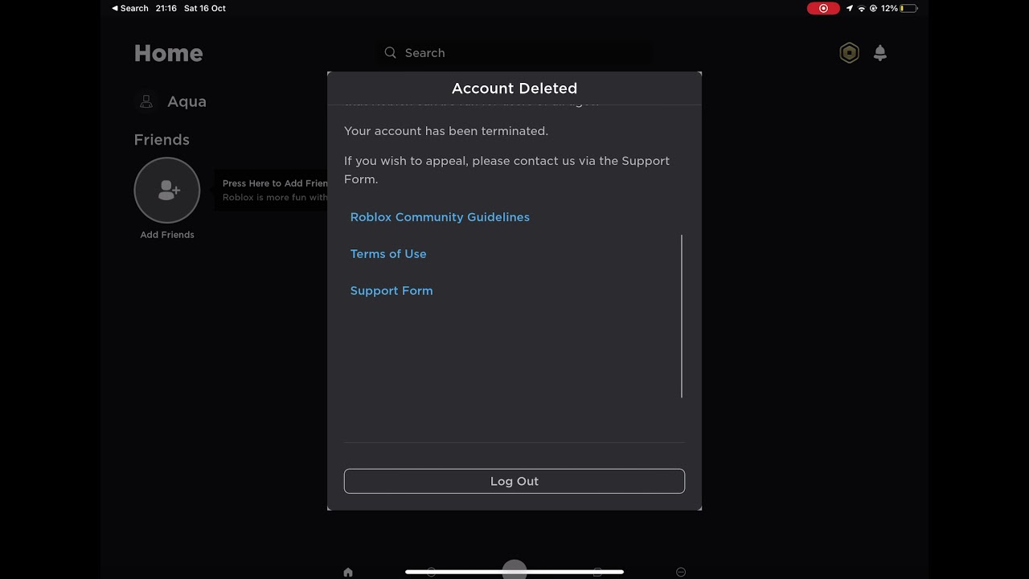Open notifications bell icon
The image size is (1029, 579).
click(880, 53)
